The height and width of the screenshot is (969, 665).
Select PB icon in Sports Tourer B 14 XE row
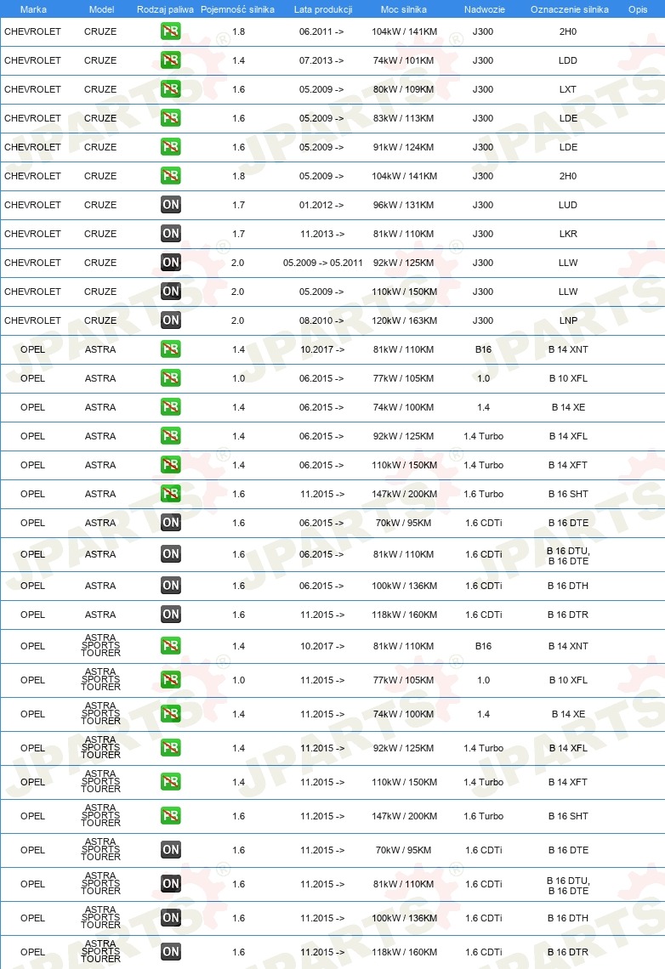tap(171, 714)
